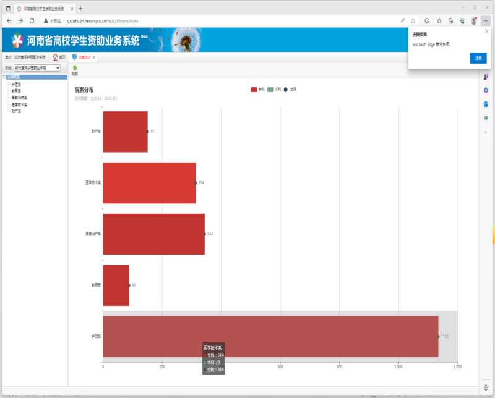Collapse the 全部院系 tree node
This screenshot has height=398, width=495.
(4, 77)
